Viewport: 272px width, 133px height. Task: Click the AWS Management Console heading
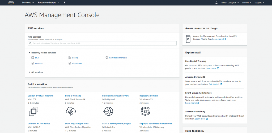pos(62,15)
